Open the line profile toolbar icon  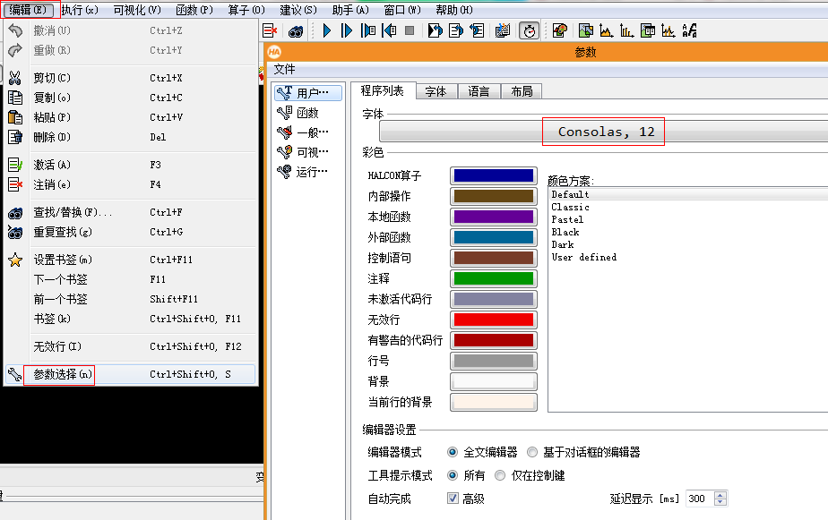point(668,31)
